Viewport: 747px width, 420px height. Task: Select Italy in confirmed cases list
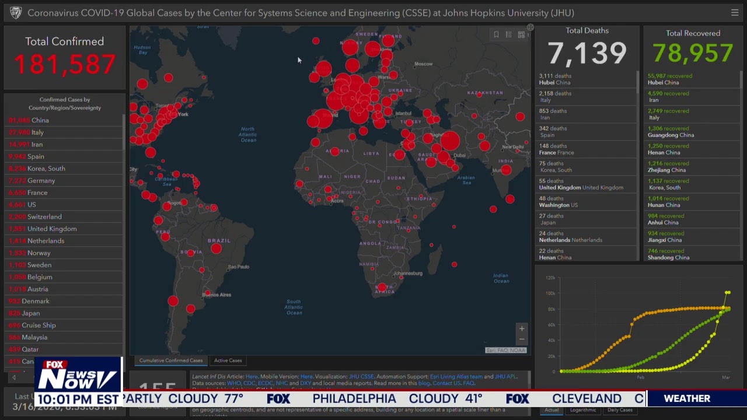[64, 132]
